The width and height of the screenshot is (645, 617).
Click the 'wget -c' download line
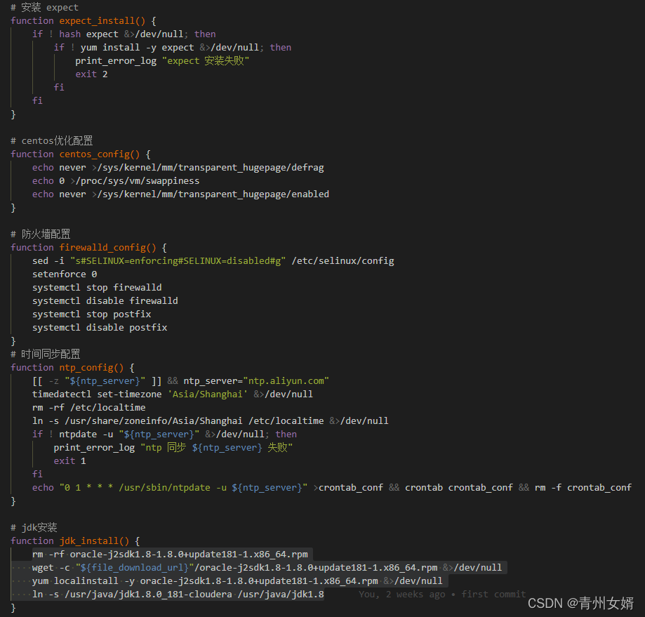point(267,568)
